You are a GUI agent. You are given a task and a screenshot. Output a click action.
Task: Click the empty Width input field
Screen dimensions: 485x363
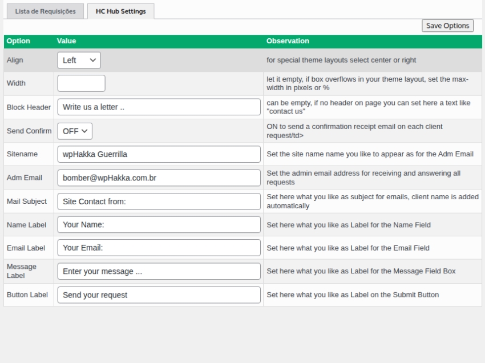[81, 83]
